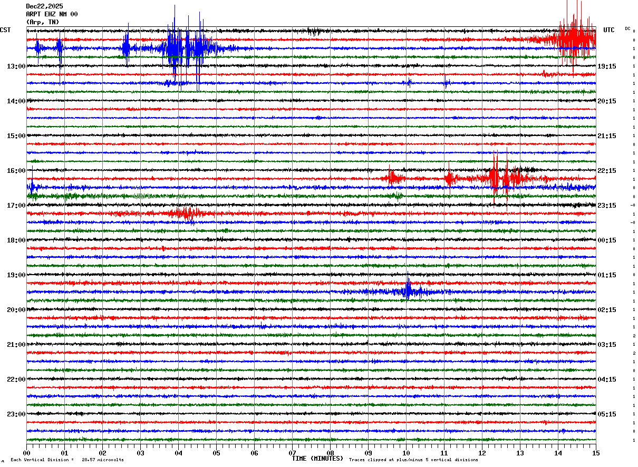Screen dimensions: 638x467
Task: Click minute tick label 00
Action: coord(27,453)
